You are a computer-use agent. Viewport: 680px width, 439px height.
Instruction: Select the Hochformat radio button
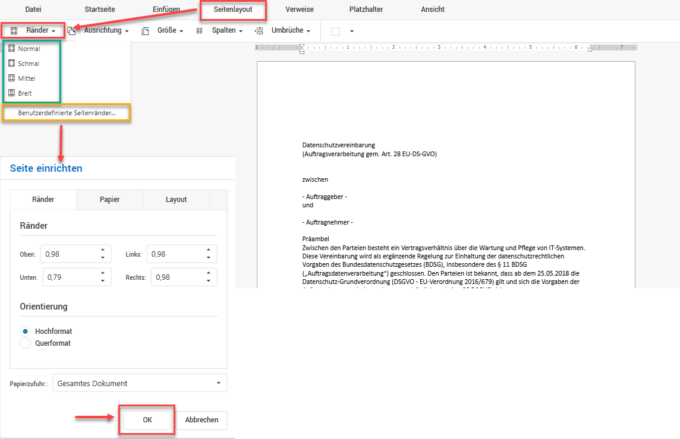pyautogui.click(x=26, y=331)
